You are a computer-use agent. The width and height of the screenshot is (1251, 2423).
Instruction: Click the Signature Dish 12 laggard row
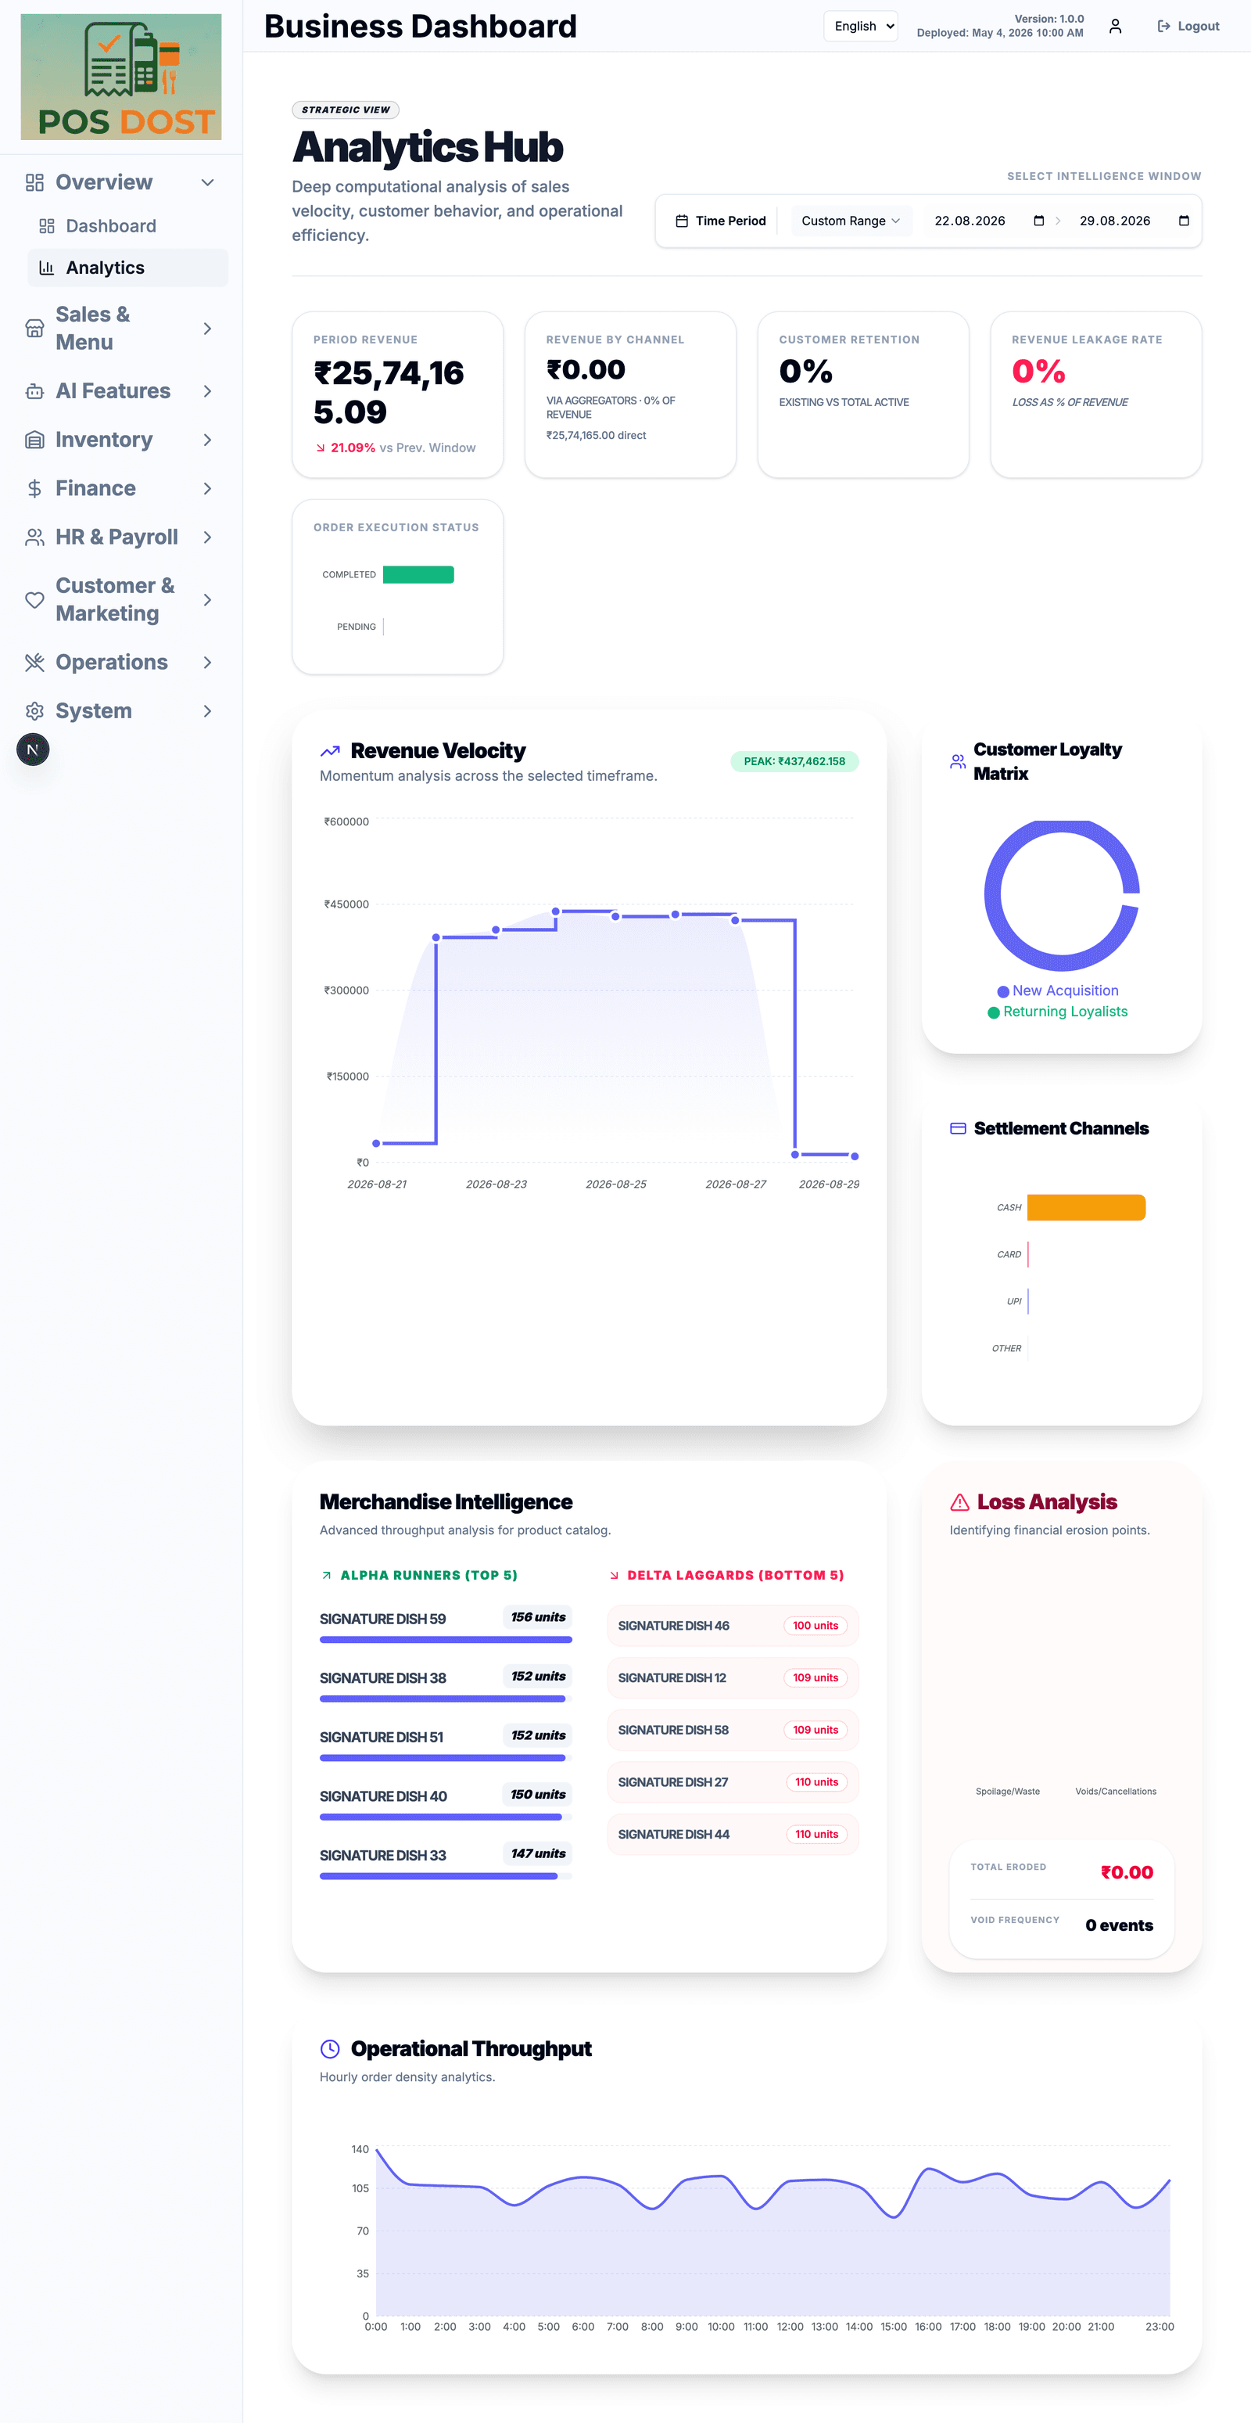[733, 1678]
